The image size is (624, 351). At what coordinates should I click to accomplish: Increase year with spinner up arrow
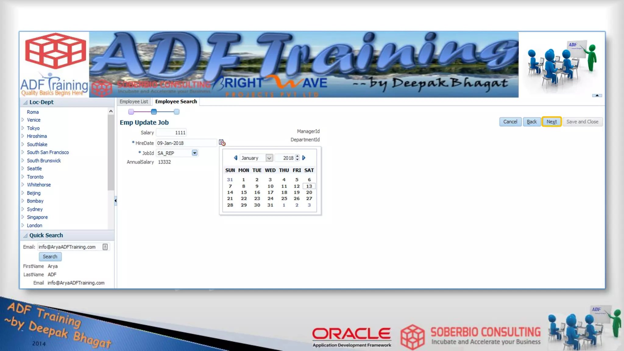(297, 156)
